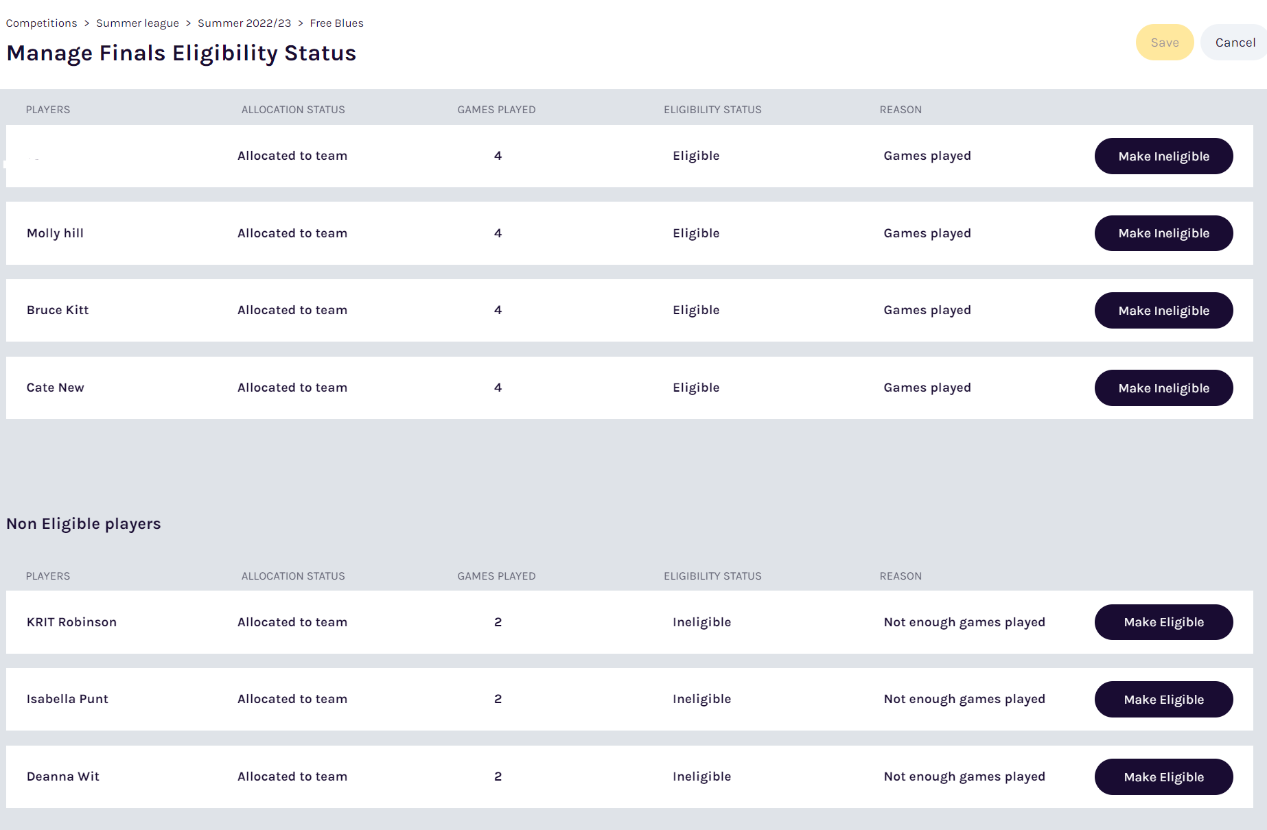Screen dimensions: 1267x830
Task: Make Bruce Kitt ineligible
Action: coord(1163,310)
